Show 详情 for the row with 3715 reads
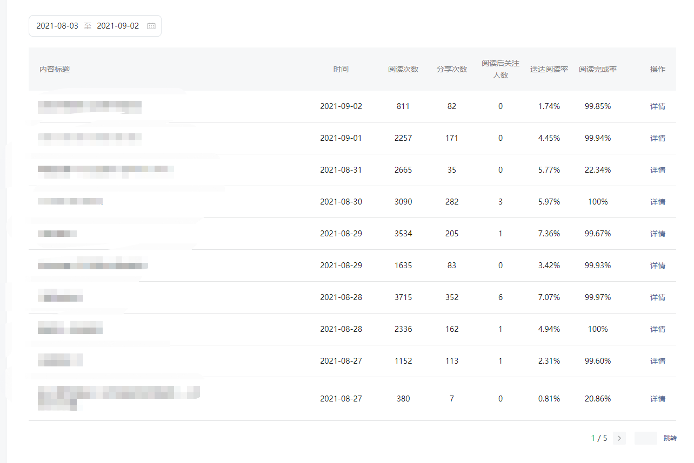Screen dimensions: 694x463 [x=657, y=297]
